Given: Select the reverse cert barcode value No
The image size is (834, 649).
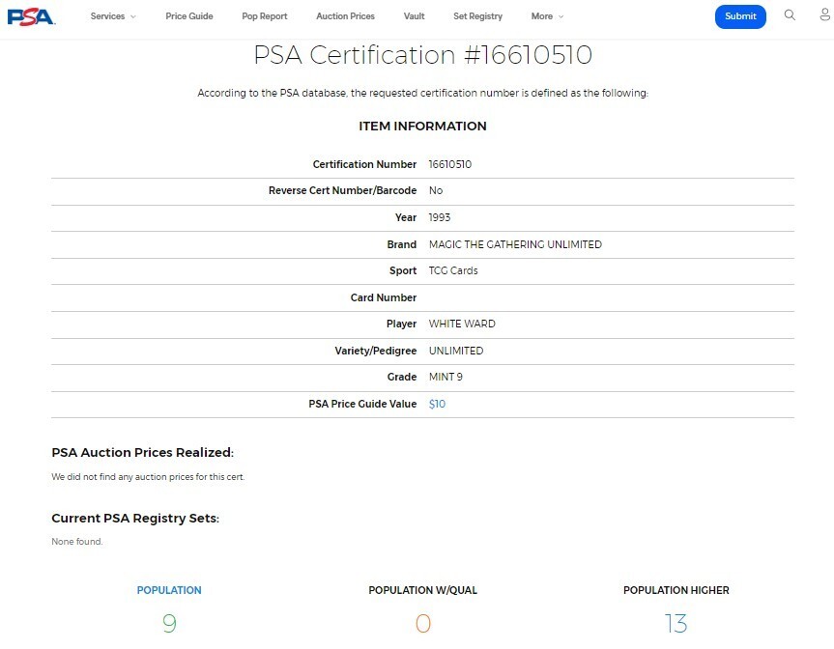Looking at the screenshot, I should [x=436, y=190].
